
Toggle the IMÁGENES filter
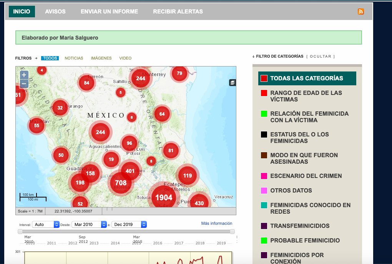click(101, 58)
